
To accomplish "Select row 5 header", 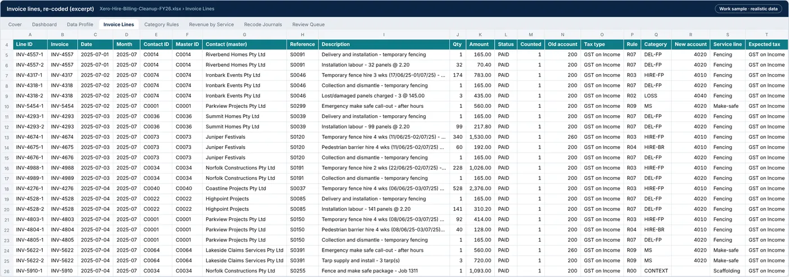I will (x=6, y=55).
